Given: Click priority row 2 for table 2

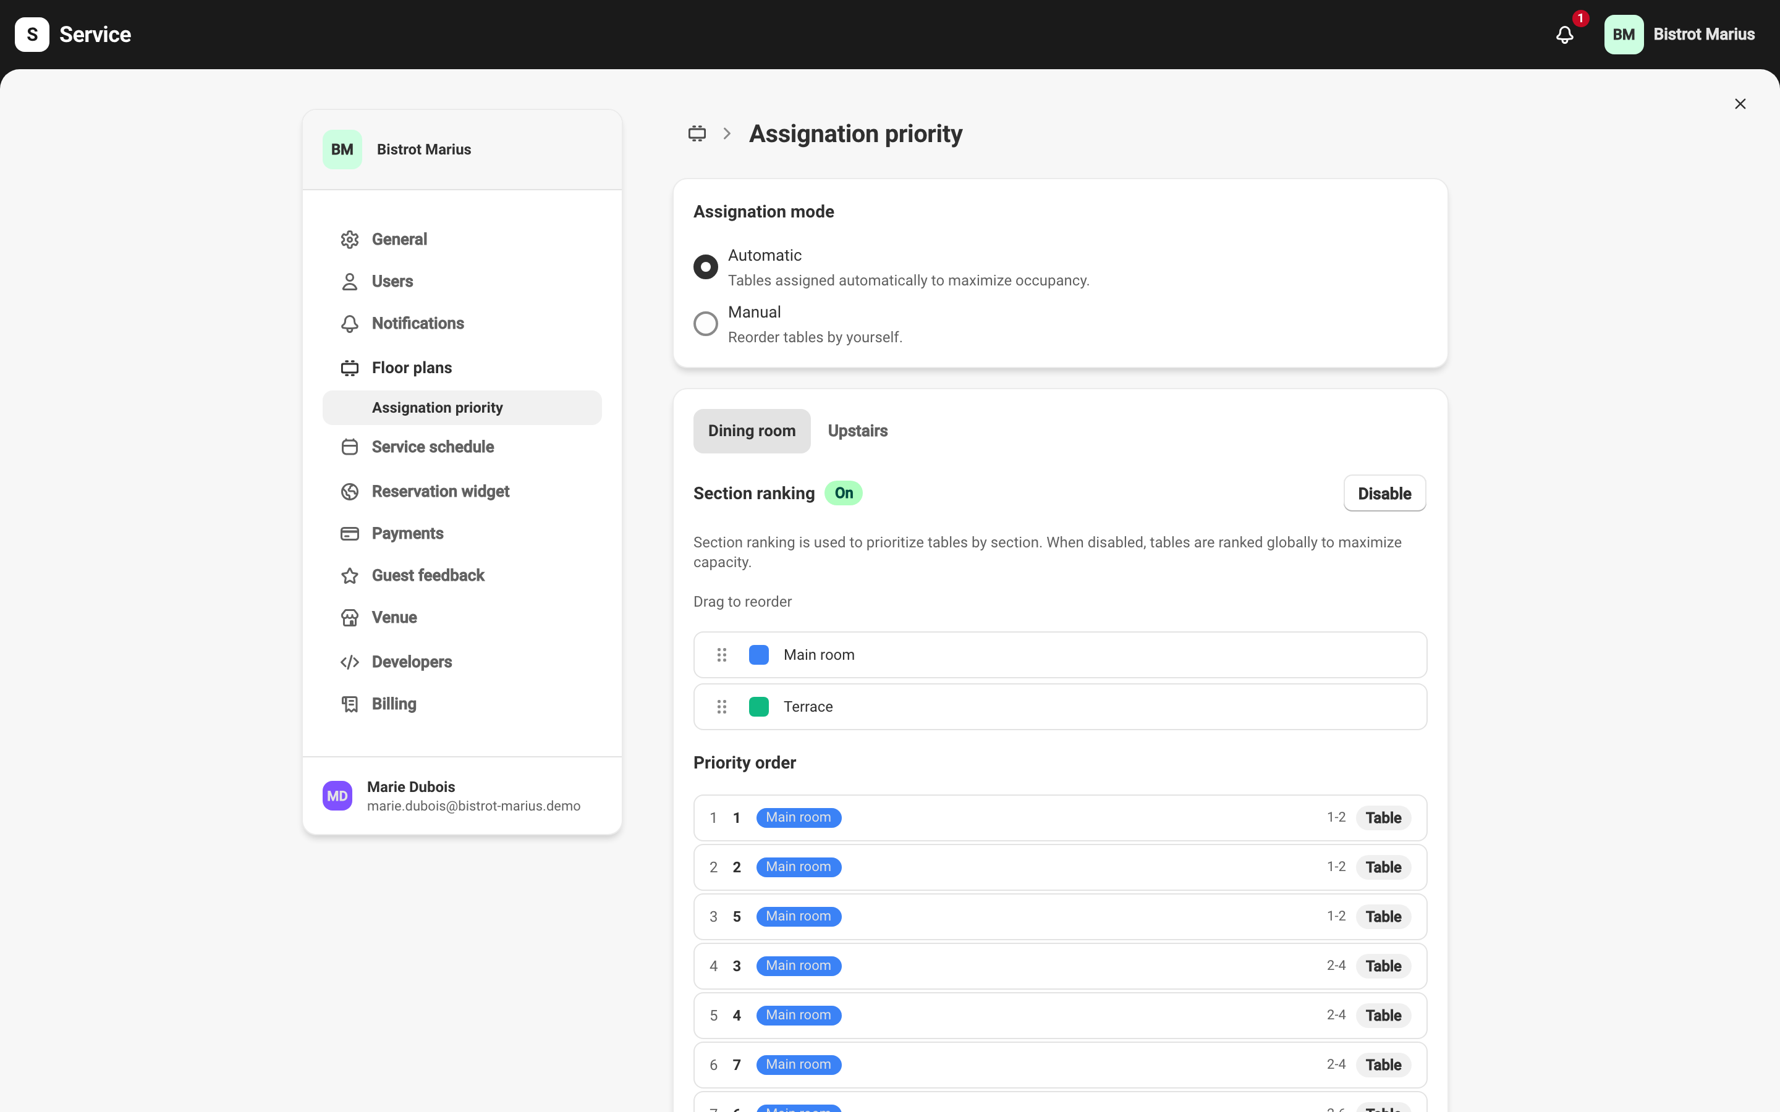Looking at the screenshot, I should pyautogui.click(x=1060, y=867).
